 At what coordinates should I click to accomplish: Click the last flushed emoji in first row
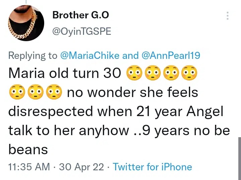pyautogui.click(x=189, y=73)
